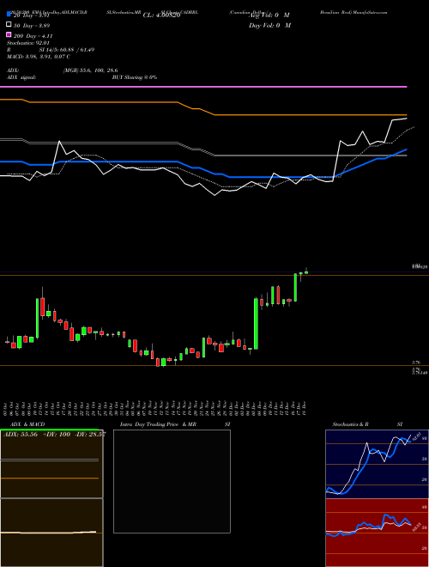Click the blue 20 Day legend swatch
Image resolution: width=429 pixels, height=567 pixels.
coord(9,15)
